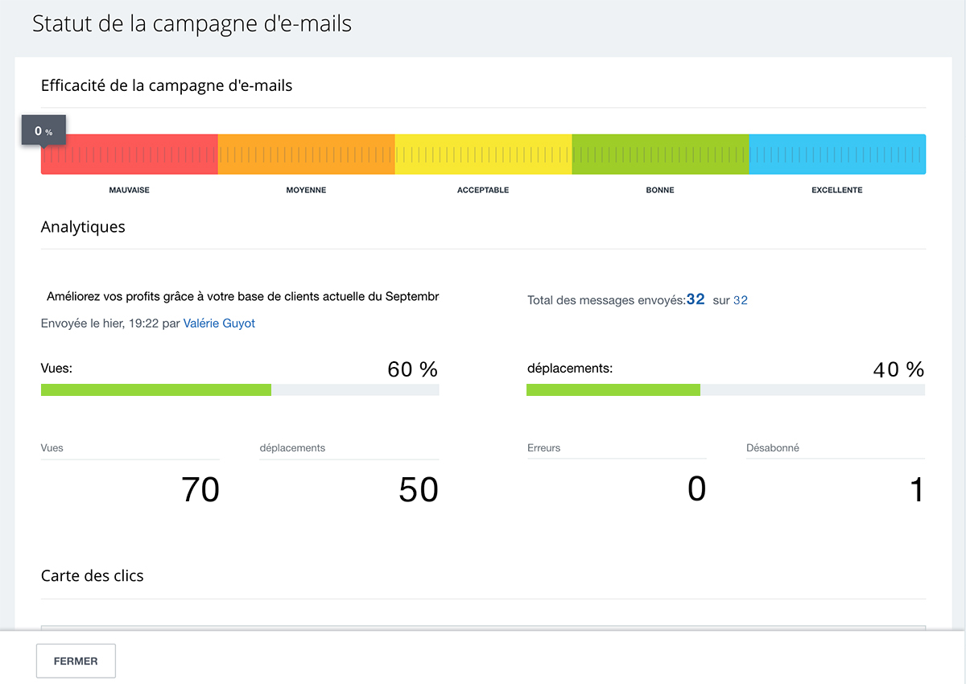The image size is (966, 684).
Task: Select the orange MOYENNE scale segment
Action: pos(306,155)
